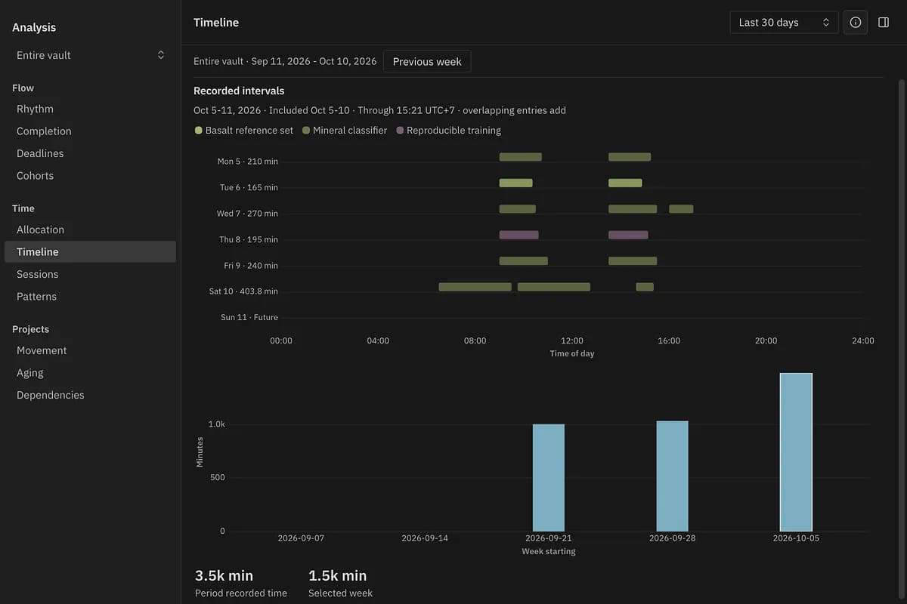This screenshot has width=907, height=604.
Task: Go to the Patterns view
Action: coord(90,297)
